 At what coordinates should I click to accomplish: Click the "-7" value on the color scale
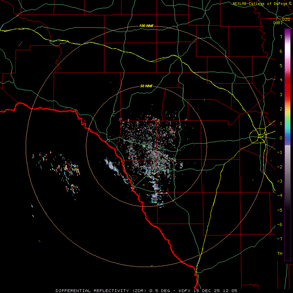(x=280, y=239)
